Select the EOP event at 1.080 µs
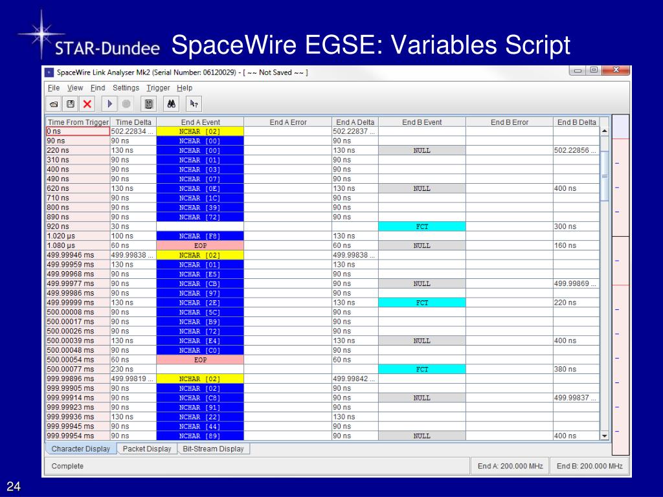The image size is (663, 497). point(200,245)
